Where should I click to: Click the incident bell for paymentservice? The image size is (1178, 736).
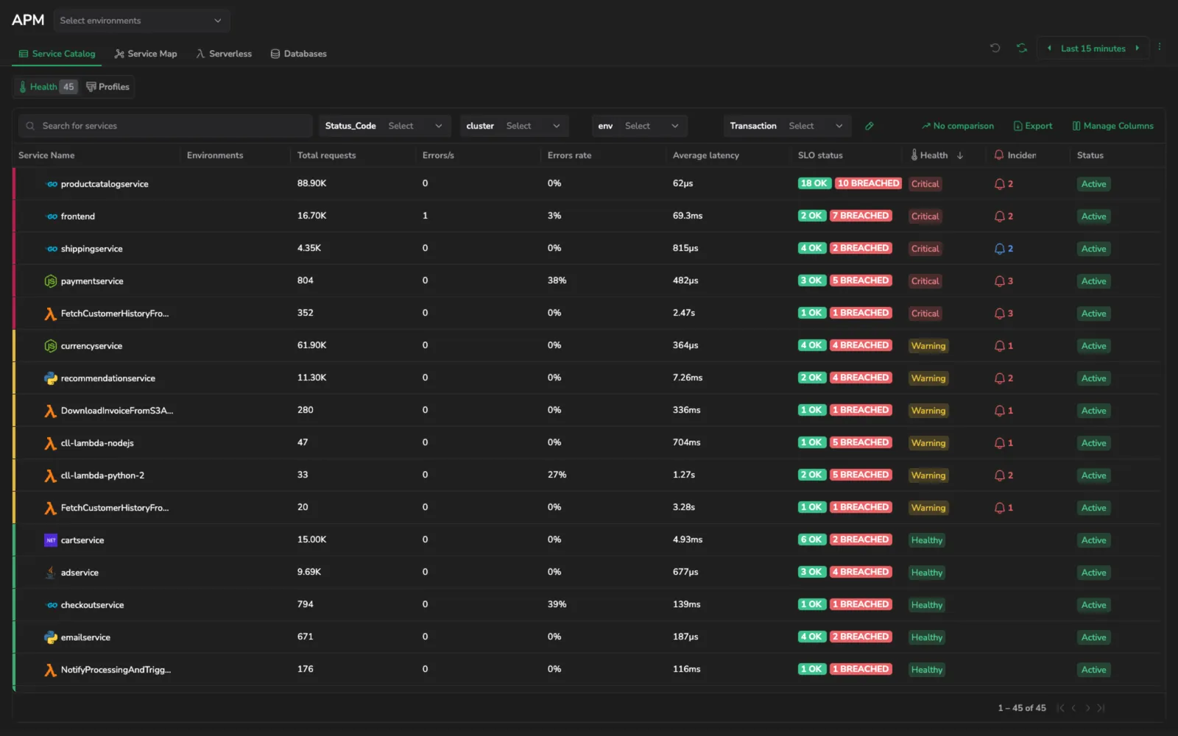point(999,281)
